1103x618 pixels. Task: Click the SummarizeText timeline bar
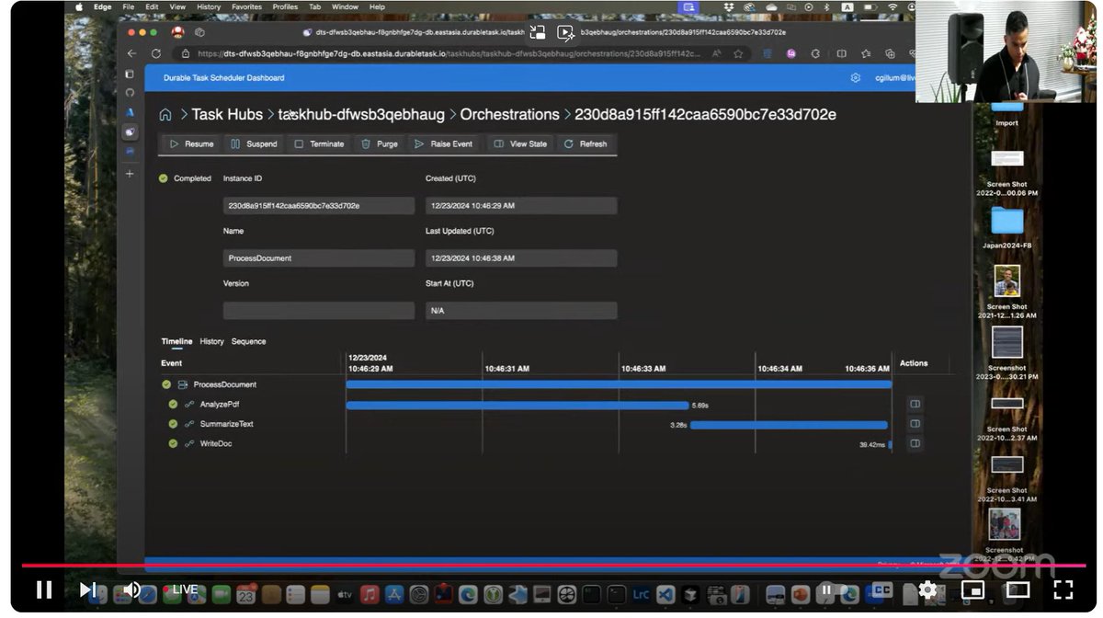pyautogui.click(x=789, y=425)
